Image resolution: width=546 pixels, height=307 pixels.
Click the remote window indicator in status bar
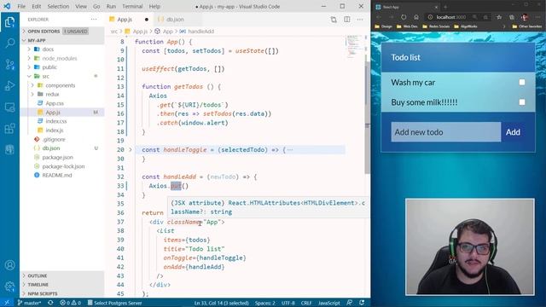[x=7, y=303]
